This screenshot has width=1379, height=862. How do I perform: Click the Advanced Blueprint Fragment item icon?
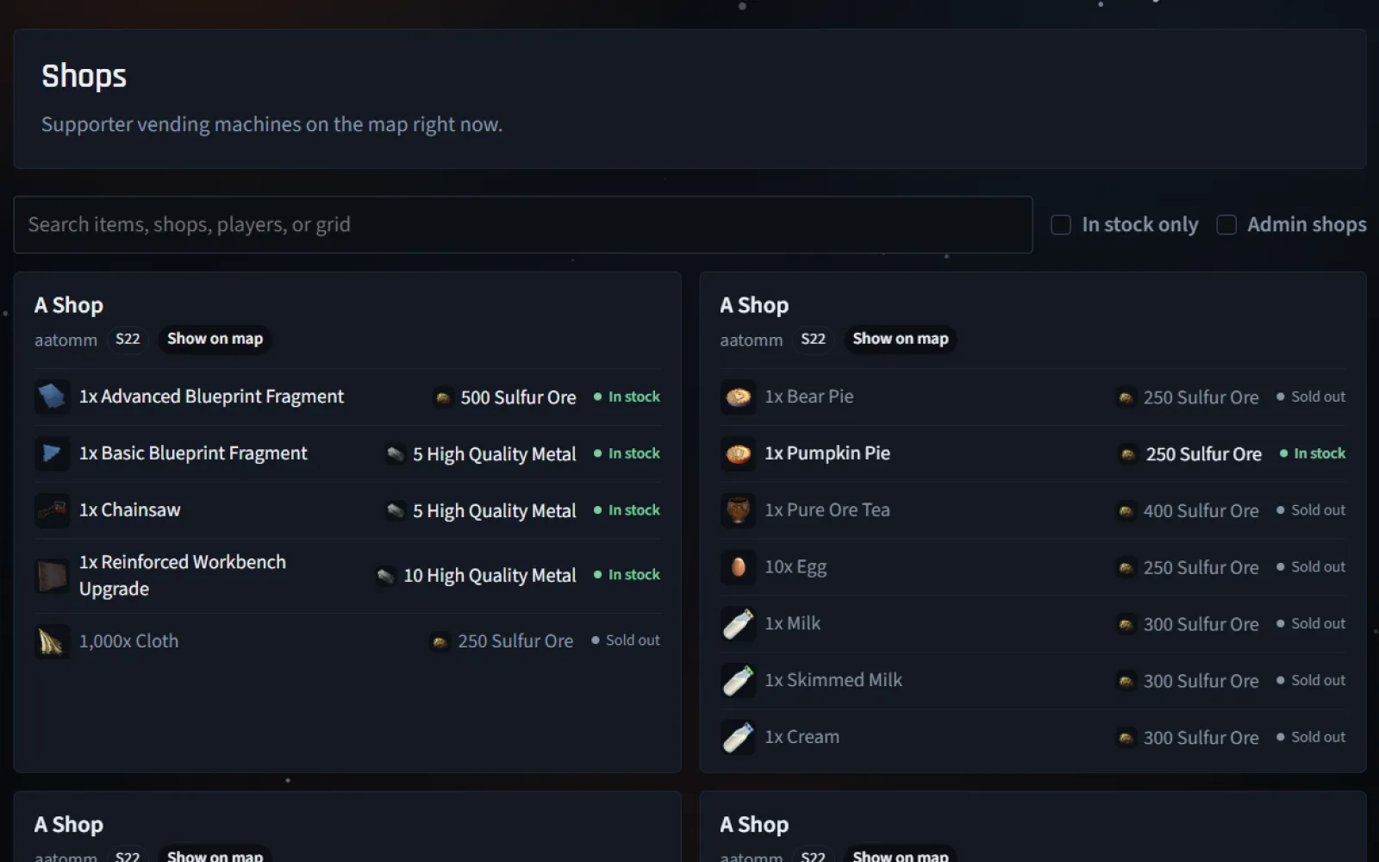click(52, 397)
